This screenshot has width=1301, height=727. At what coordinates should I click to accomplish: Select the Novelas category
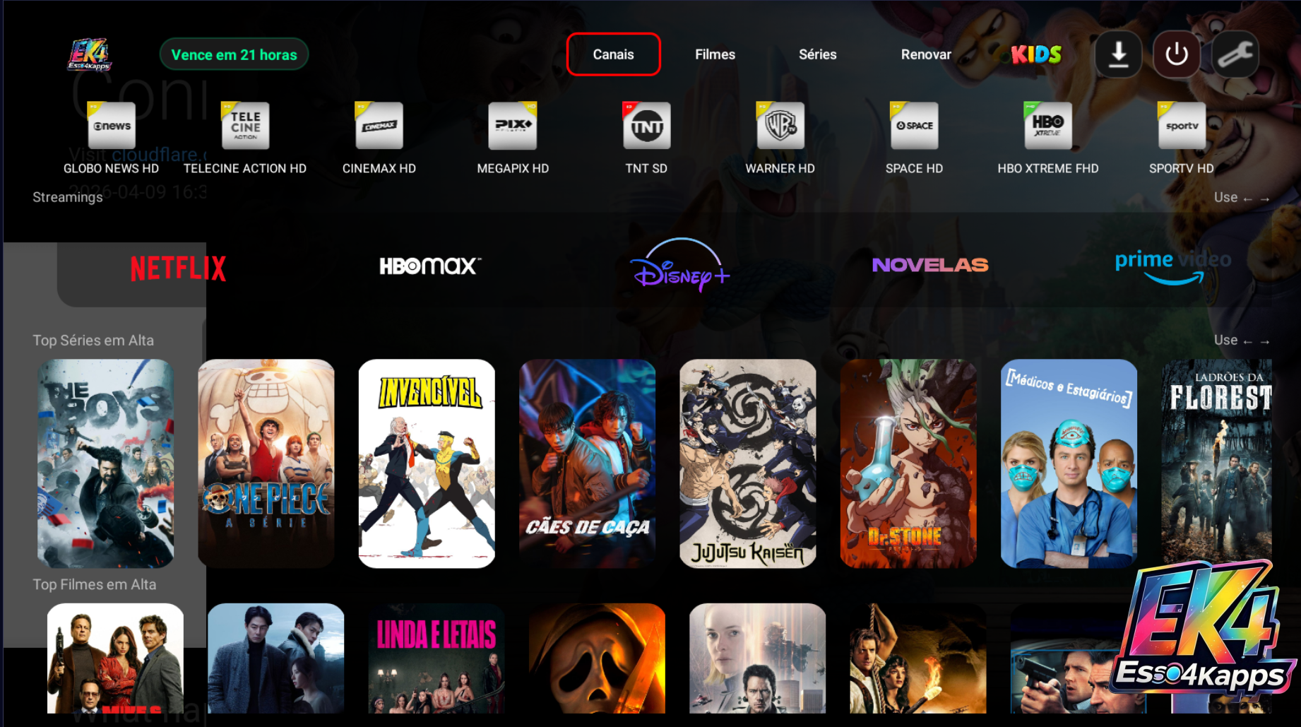[929, 266]
